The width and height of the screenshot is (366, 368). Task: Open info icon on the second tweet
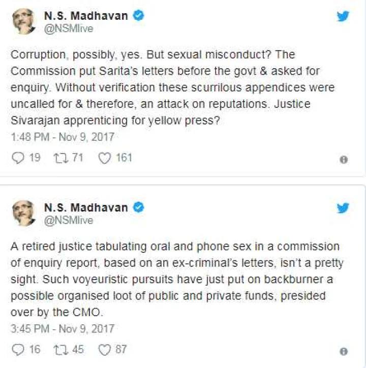pos(344,352)
